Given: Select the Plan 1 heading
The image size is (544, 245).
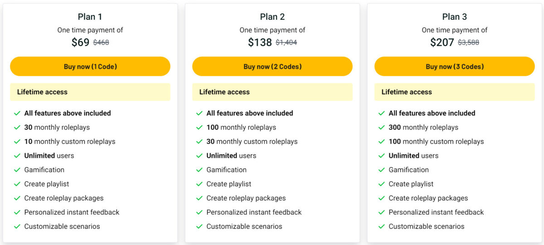Looking at the screenshot, I should (x=90, y=17).
